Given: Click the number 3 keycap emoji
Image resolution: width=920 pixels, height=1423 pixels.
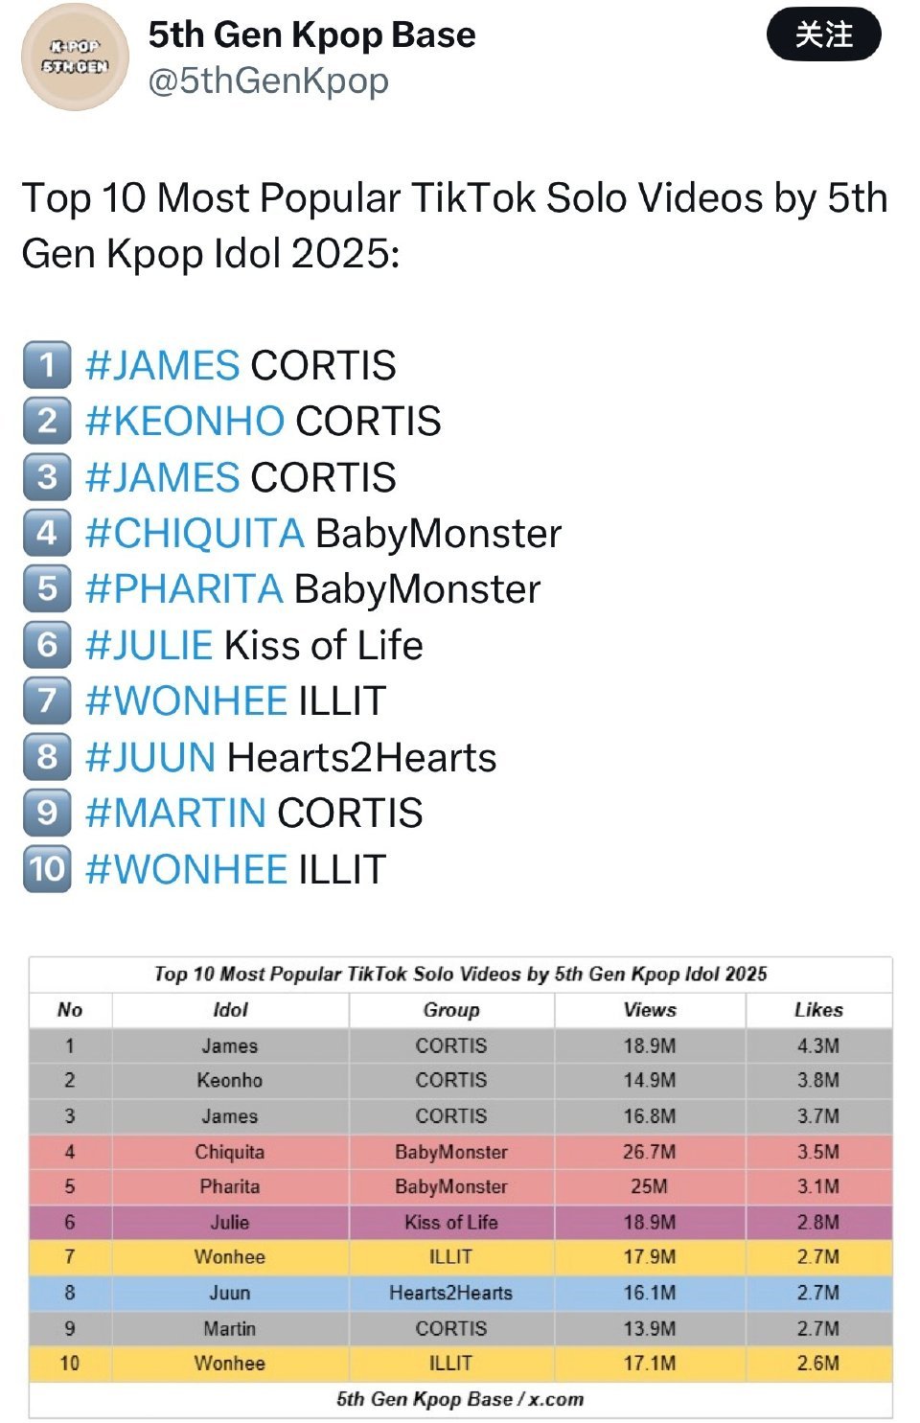Looking at the screenshot, I should click(x=47, y=476).
